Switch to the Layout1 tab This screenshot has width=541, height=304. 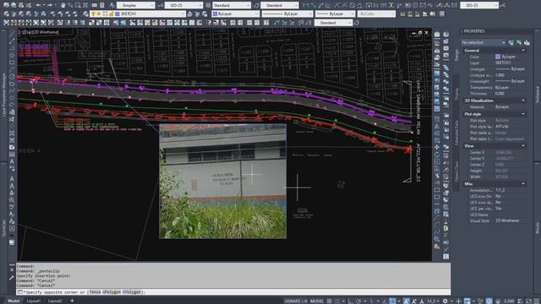pos(34,301)
